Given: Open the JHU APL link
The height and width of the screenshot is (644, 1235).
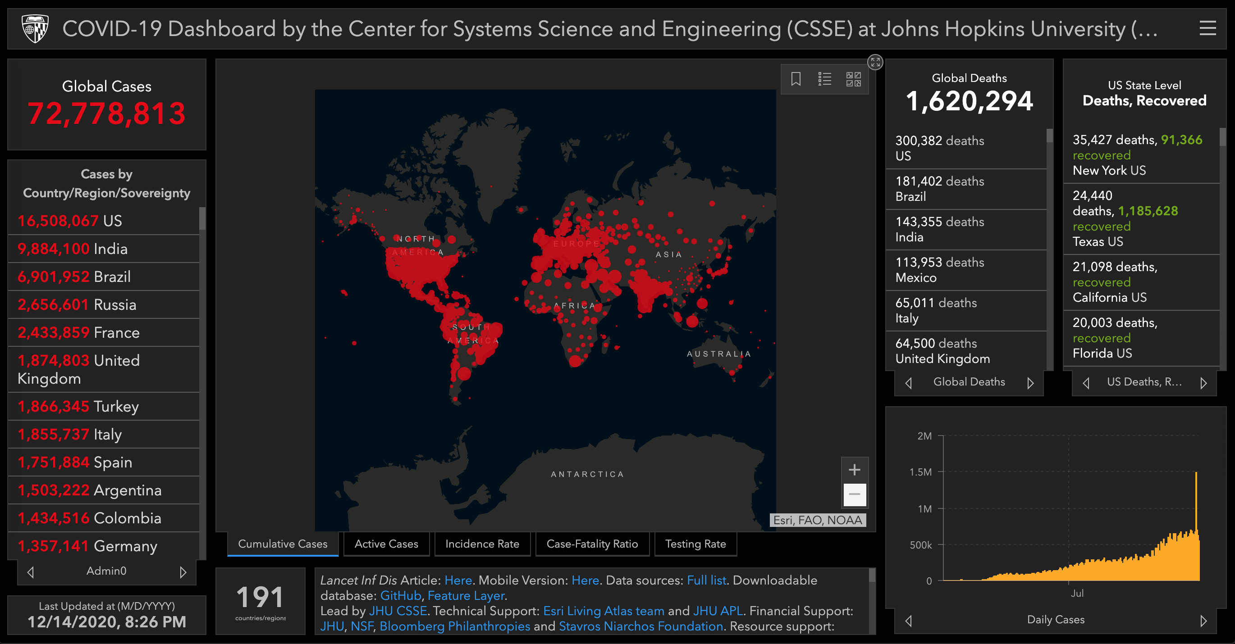Looking at the screenshot, I should (x=718, y=611).
